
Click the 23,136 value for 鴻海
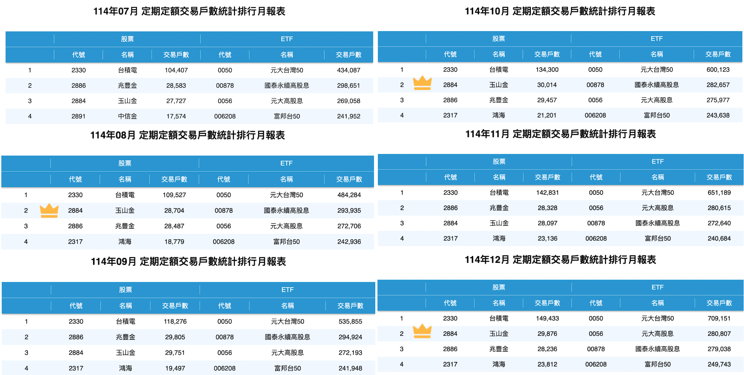[x=547, y=238]
